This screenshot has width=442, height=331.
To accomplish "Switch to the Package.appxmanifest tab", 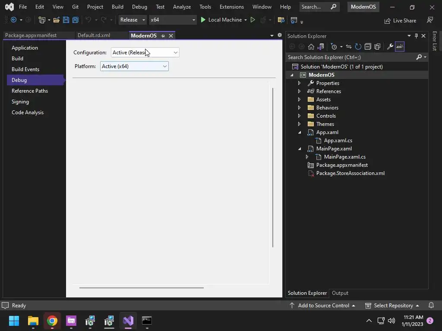I will click(x=31, y=35).
